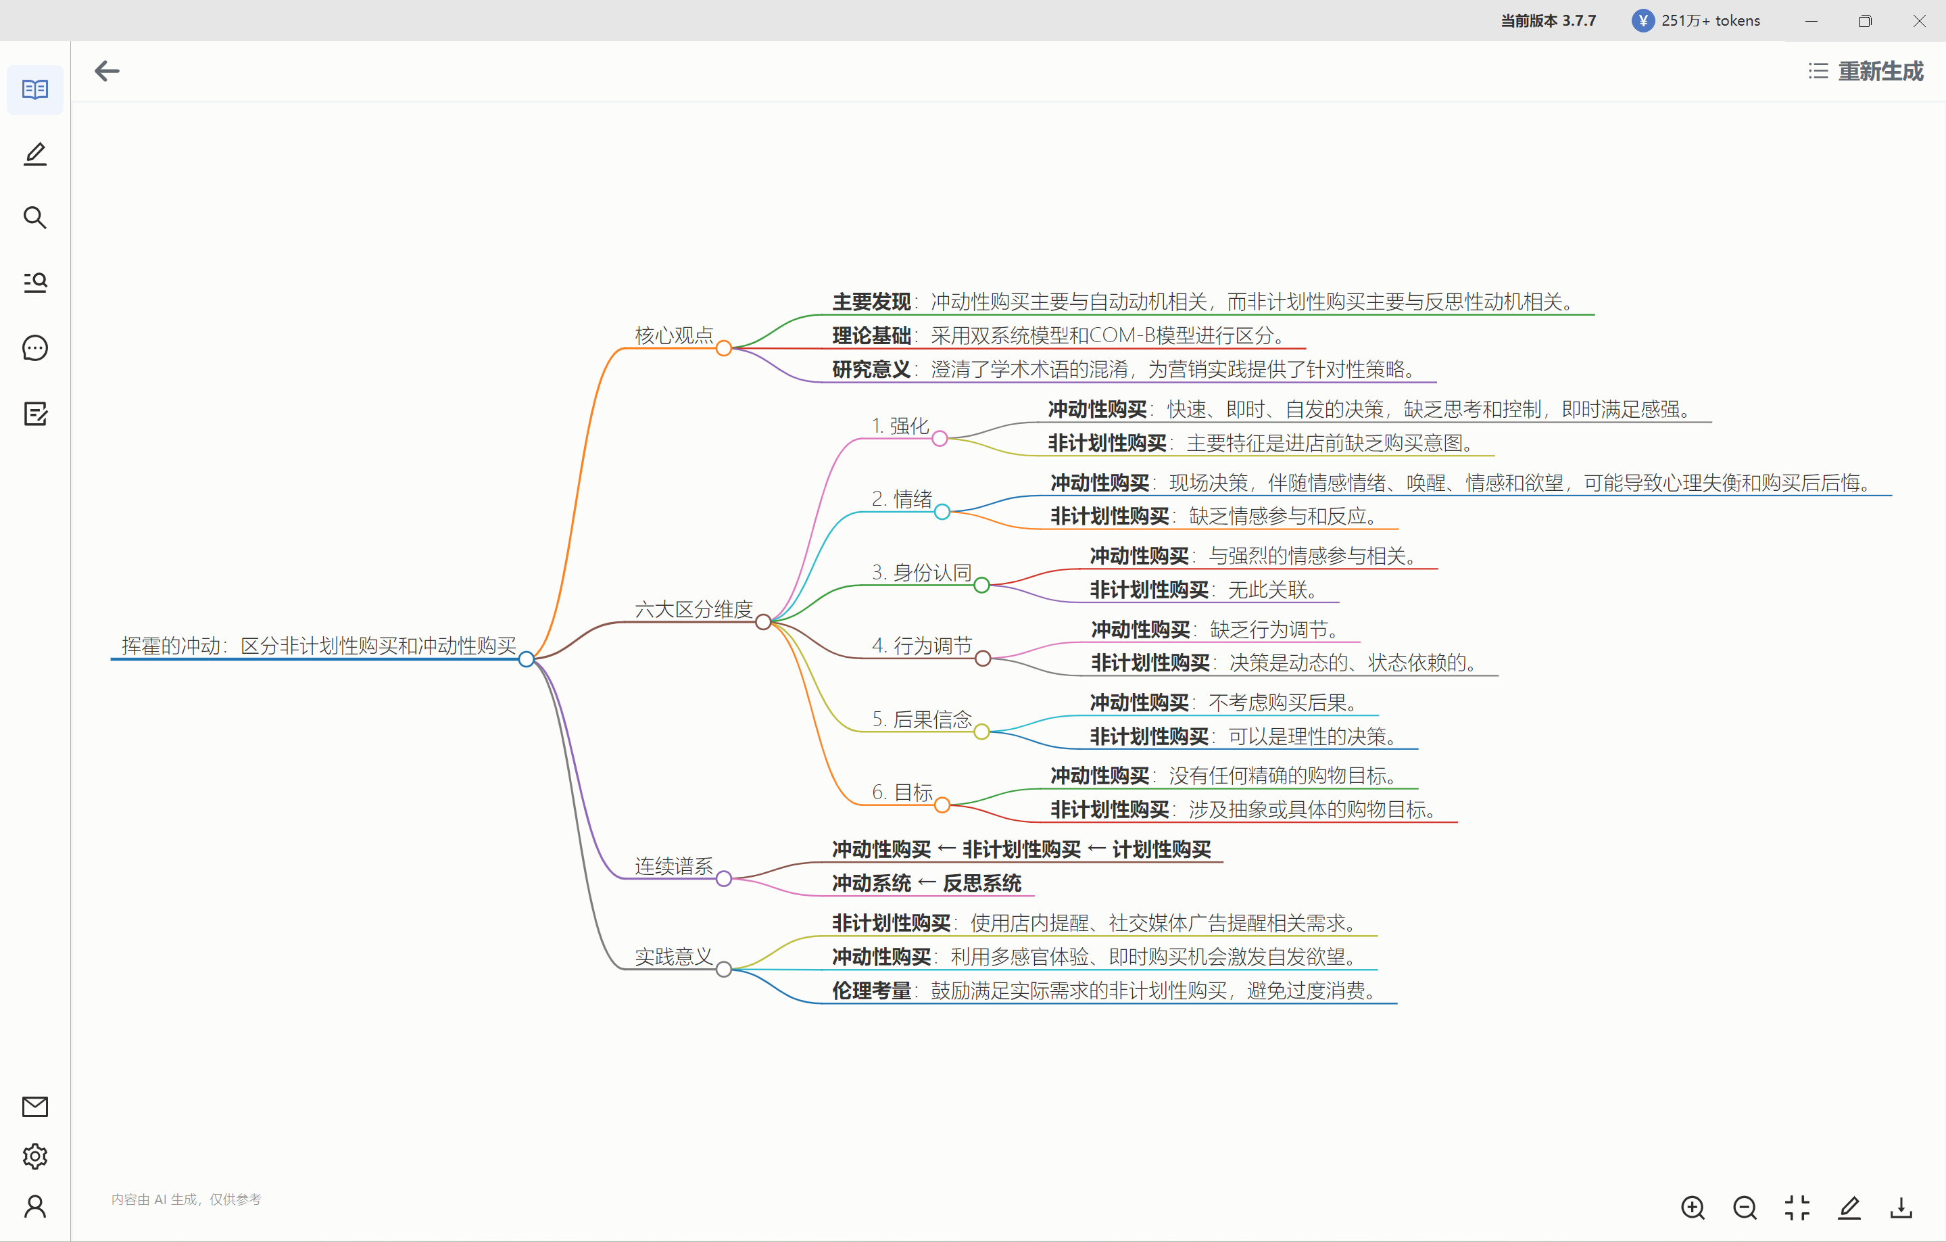Open the mail envelope sidebar icon
1946x1242 pixels.
pos(34,1106)
